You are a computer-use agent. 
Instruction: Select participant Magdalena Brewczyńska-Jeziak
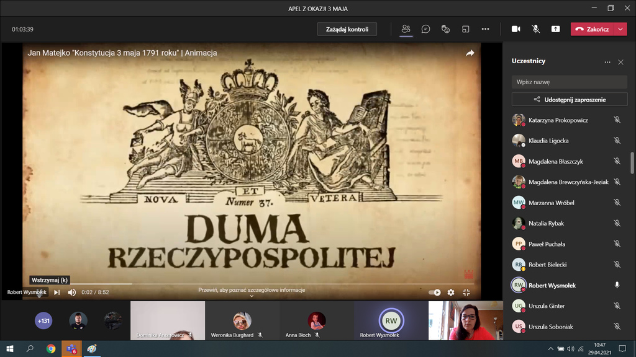tap(570, 182)
